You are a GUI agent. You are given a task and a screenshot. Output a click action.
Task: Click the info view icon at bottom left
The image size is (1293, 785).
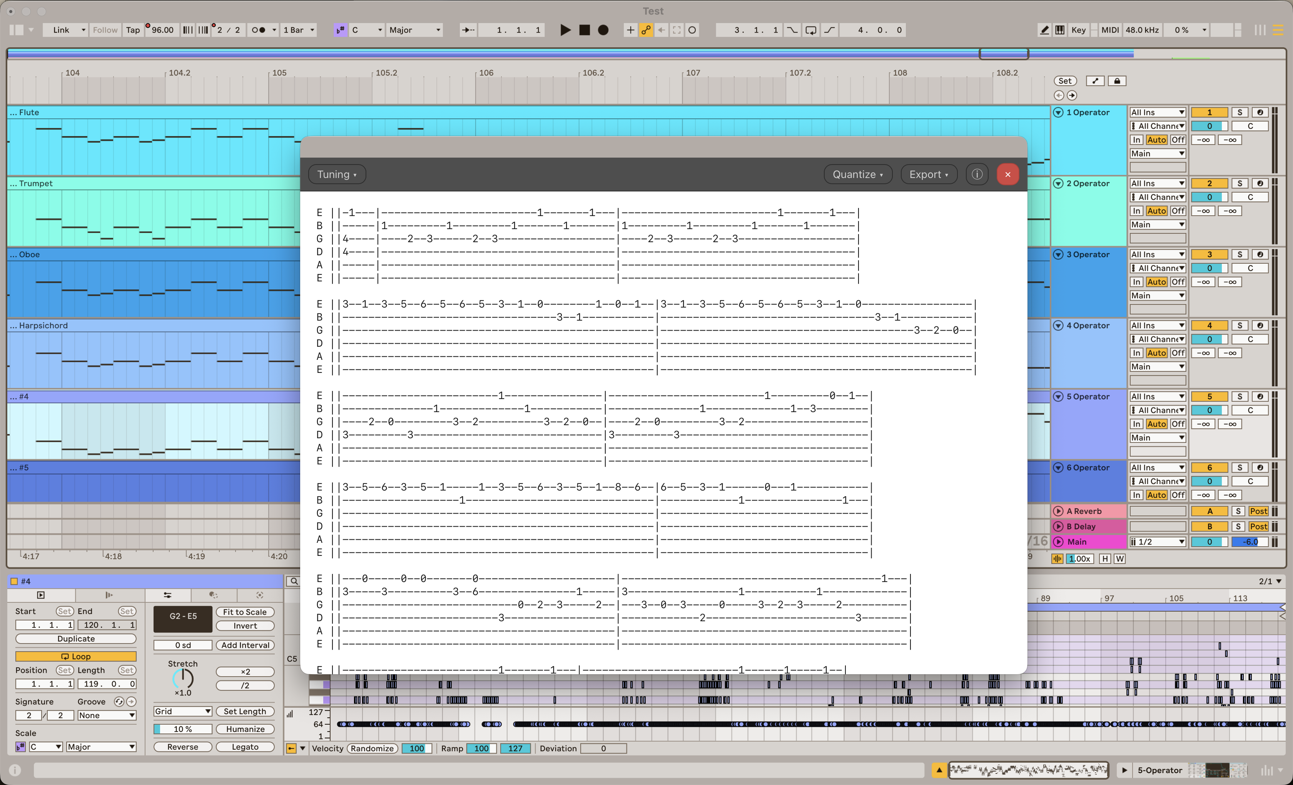15,770
